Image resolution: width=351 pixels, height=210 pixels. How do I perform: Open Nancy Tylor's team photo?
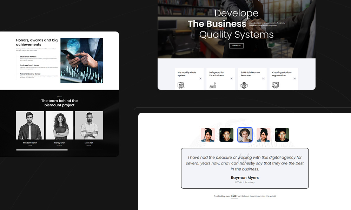59,125
